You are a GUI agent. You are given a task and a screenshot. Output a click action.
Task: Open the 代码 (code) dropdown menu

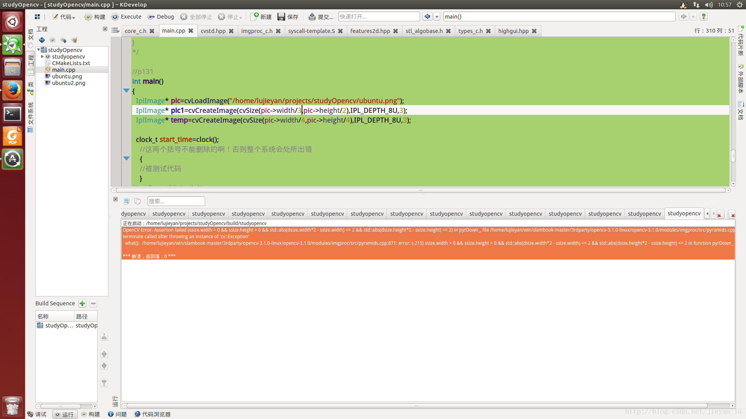[64, 17]
